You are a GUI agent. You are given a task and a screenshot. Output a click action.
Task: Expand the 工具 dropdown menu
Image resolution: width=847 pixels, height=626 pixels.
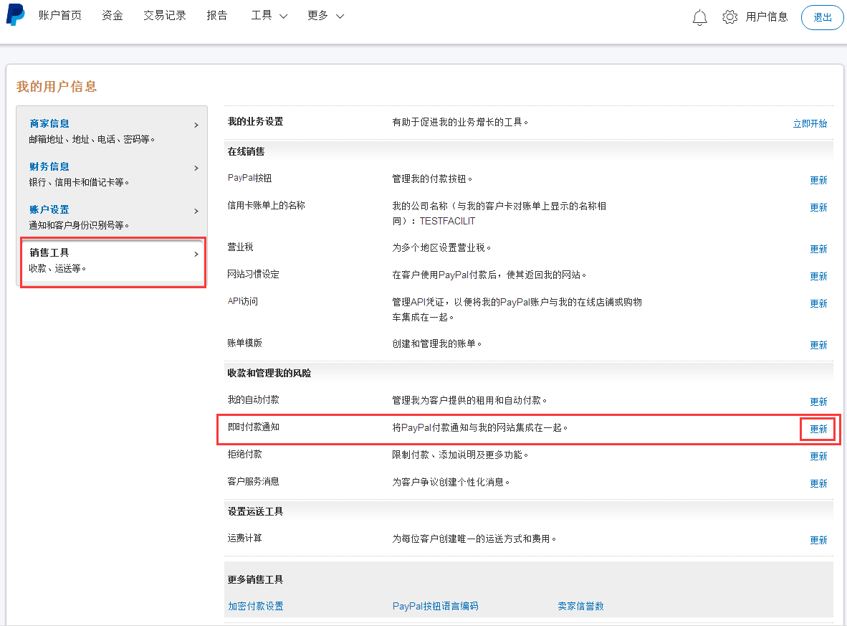[269, 16]
